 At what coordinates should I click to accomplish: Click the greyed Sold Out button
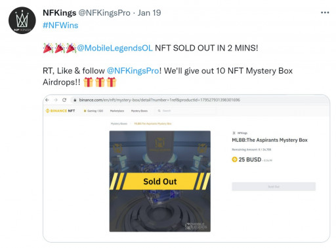click(x=274, y=186)
